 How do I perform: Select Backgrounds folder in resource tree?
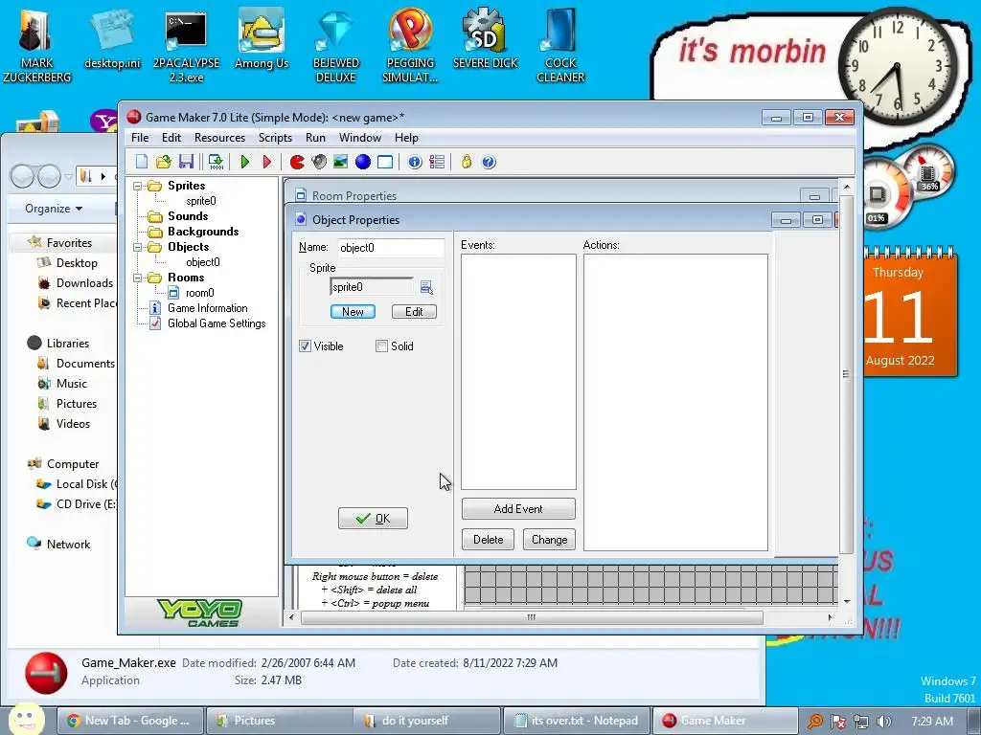(x=203, y=232)
